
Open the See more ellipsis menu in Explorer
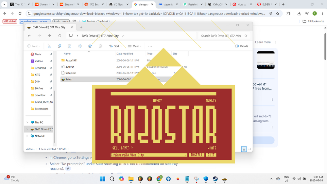click(x=150, y=46)
